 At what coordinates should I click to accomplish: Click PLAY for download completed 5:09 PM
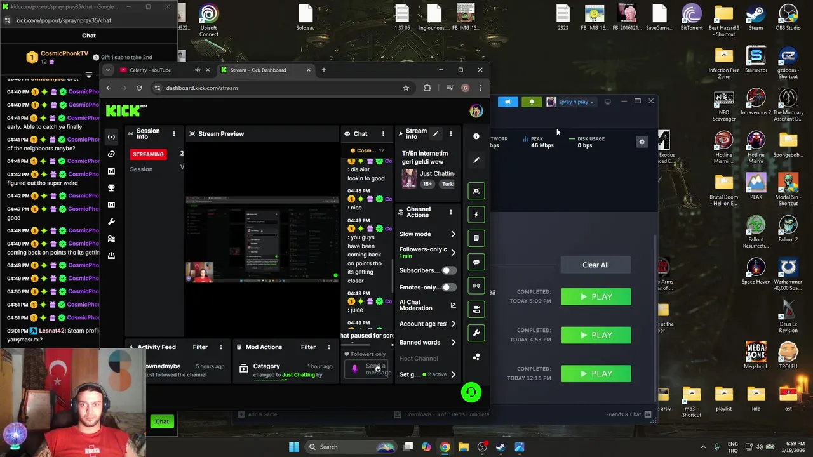click(x=596, y=297)
